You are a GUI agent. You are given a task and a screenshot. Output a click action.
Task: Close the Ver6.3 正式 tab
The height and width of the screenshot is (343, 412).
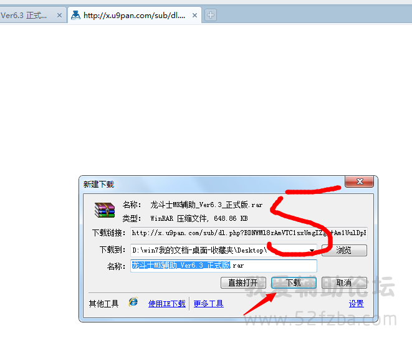pos(60,16)
